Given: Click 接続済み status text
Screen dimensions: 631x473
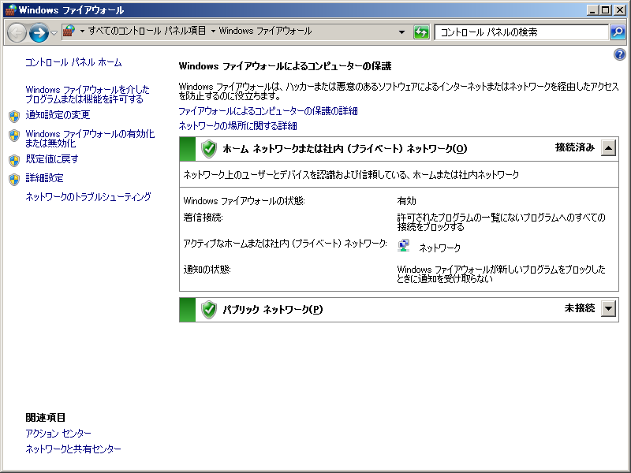Looking at the screenshot, I should click(x=575, y=147).
